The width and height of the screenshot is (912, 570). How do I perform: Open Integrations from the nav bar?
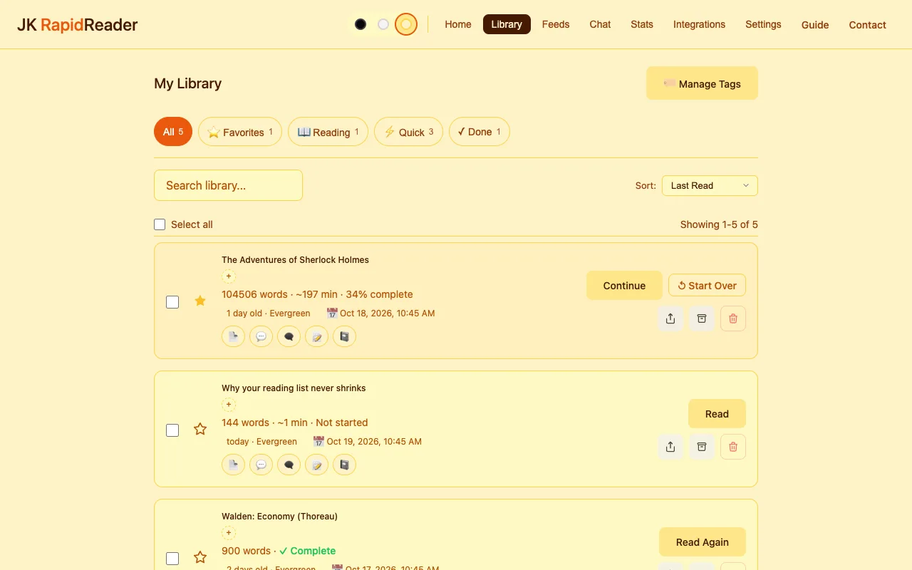click(699, 24)
